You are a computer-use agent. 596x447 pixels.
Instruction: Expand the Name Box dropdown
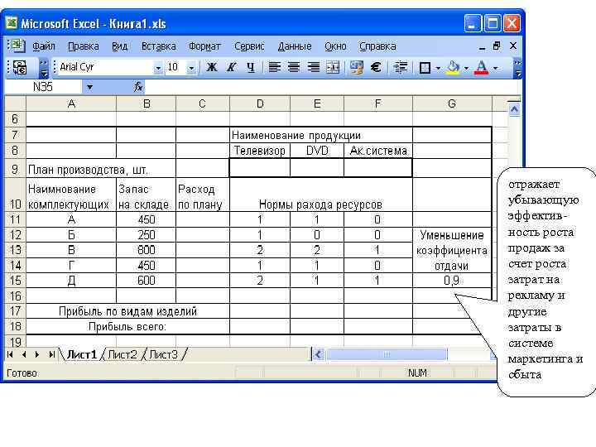(x=89, y=88)
